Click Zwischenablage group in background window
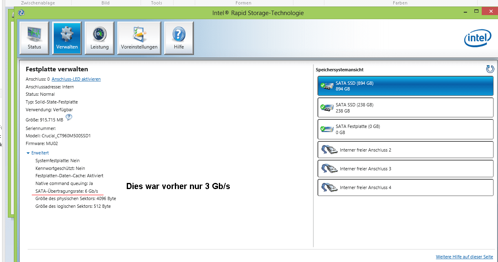The width and height of the screenshot is (498, 262). (38, 3)
